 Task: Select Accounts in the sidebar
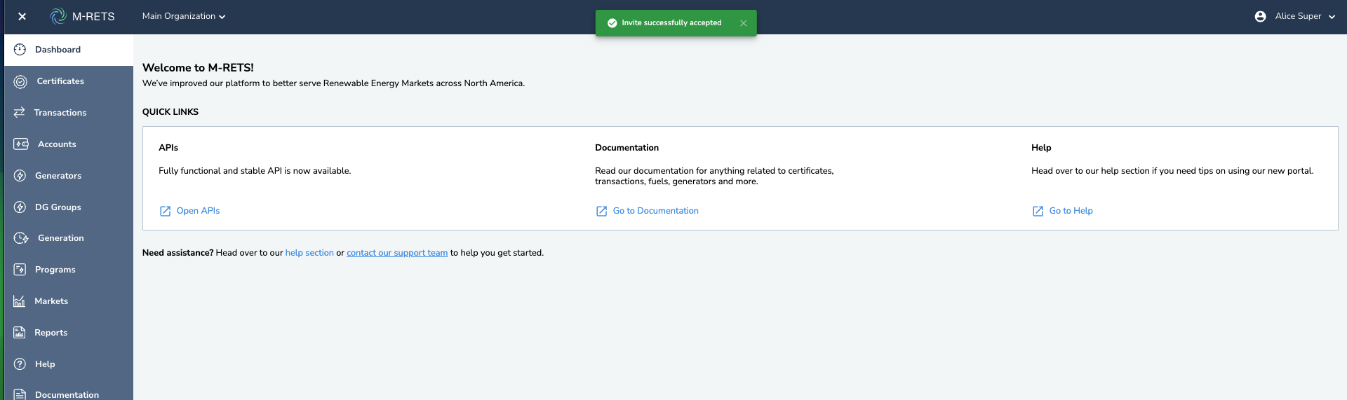click(69, 144)
